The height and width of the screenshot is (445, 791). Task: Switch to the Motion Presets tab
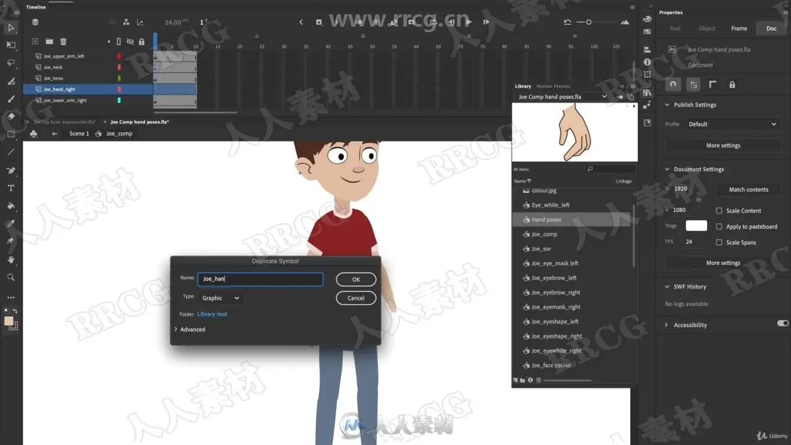[x=553, y=87]
